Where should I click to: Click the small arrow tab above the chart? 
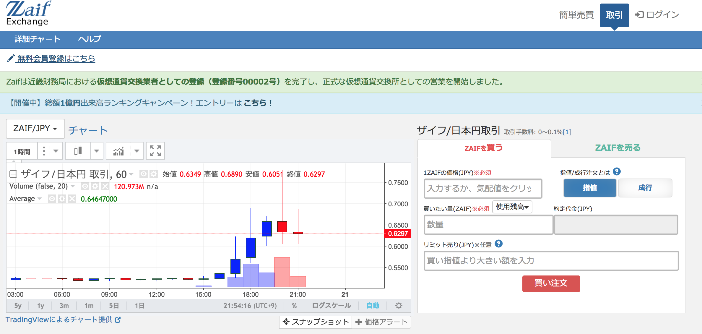pyautogui.click(x=14, y=161)
